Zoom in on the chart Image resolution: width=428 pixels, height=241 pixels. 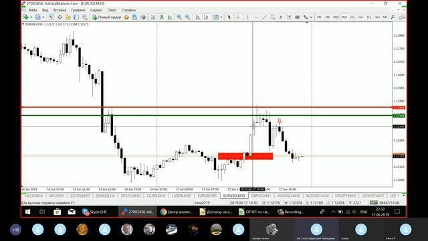click(179, 17)
